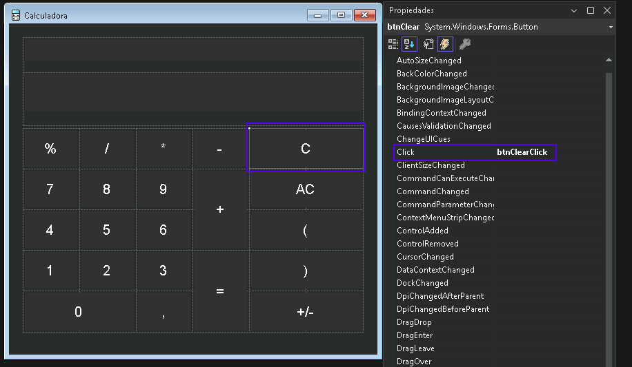
Task: Select the DataContextChanged event
Action: [435, 270]
